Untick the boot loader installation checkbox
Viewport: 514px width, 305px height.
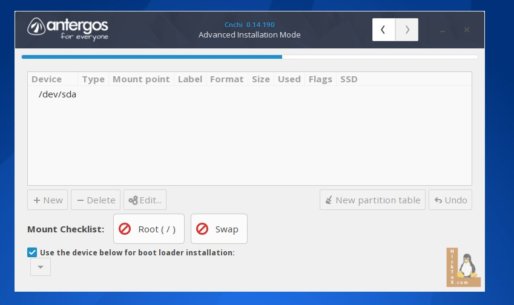coord(32,252)
